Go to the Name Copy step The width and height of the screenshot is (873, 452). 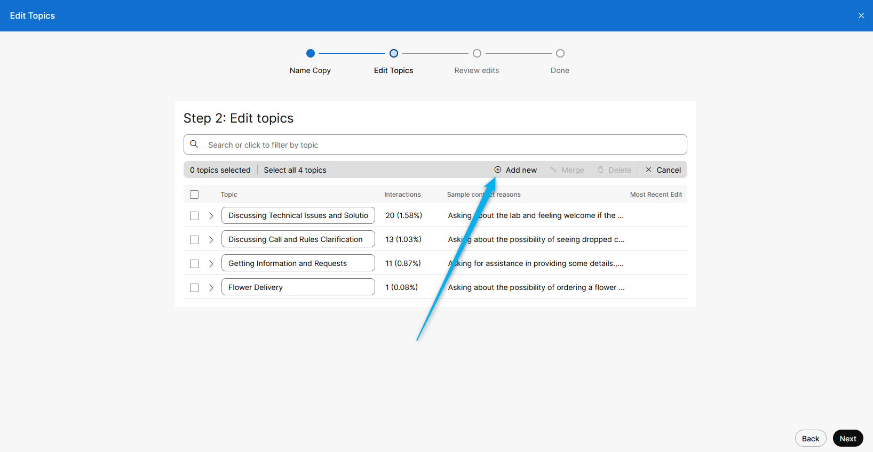tap(310, 53)
